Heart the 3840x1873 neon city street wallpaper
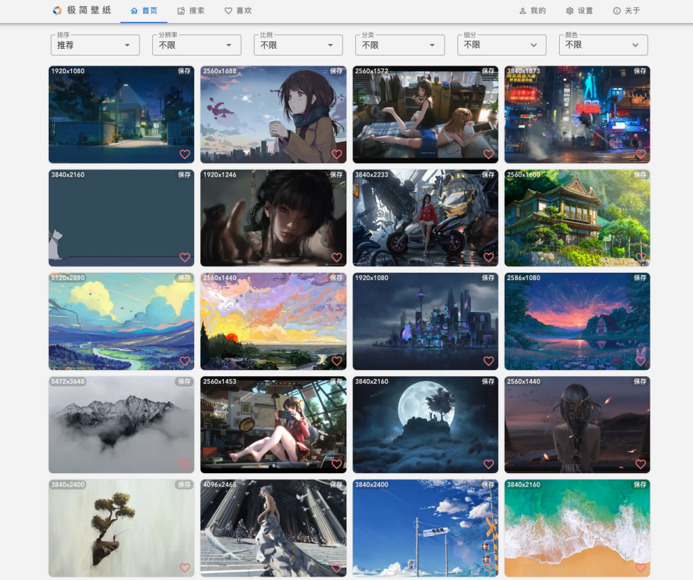693x580 pixels. [640, 154]
